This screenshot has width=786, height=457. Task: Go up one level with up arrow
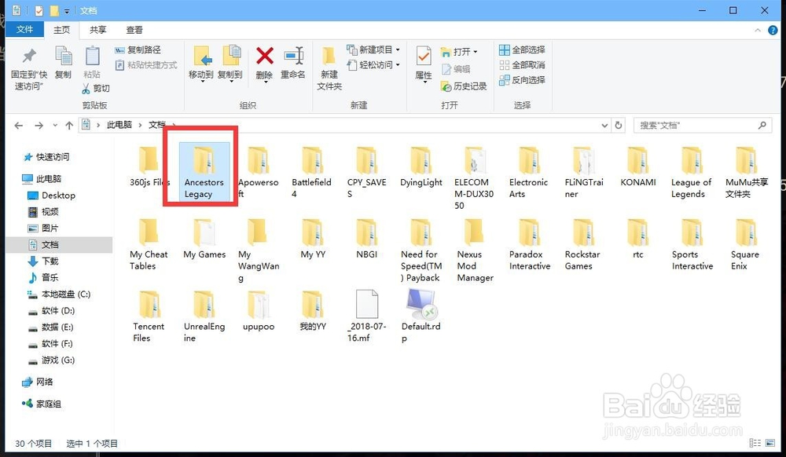[x=69, y=125]
